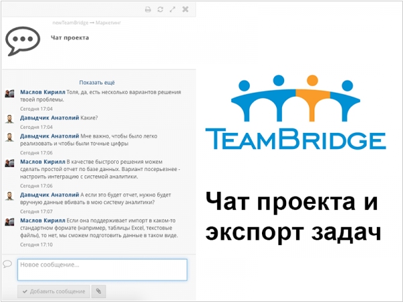403x302 pixels.
Task: Open the newTeamBridge breadcrumb link
Action: pyautogui.click(x=71, y=23)
